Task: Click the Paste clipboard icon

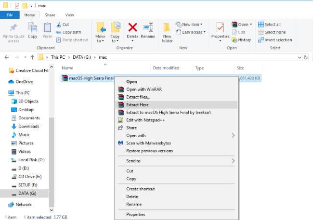Action: click(47, 27)
